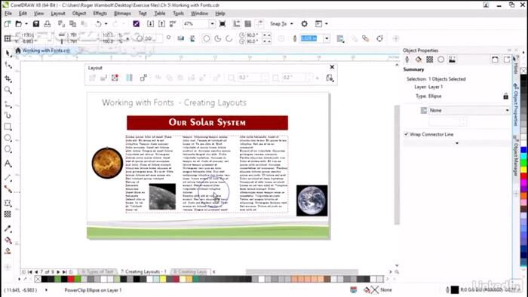This screenshot has width=528, height=297.
Task: Select the Interactive Fill tool in the toolbox
Action: (x=8, y=240)
